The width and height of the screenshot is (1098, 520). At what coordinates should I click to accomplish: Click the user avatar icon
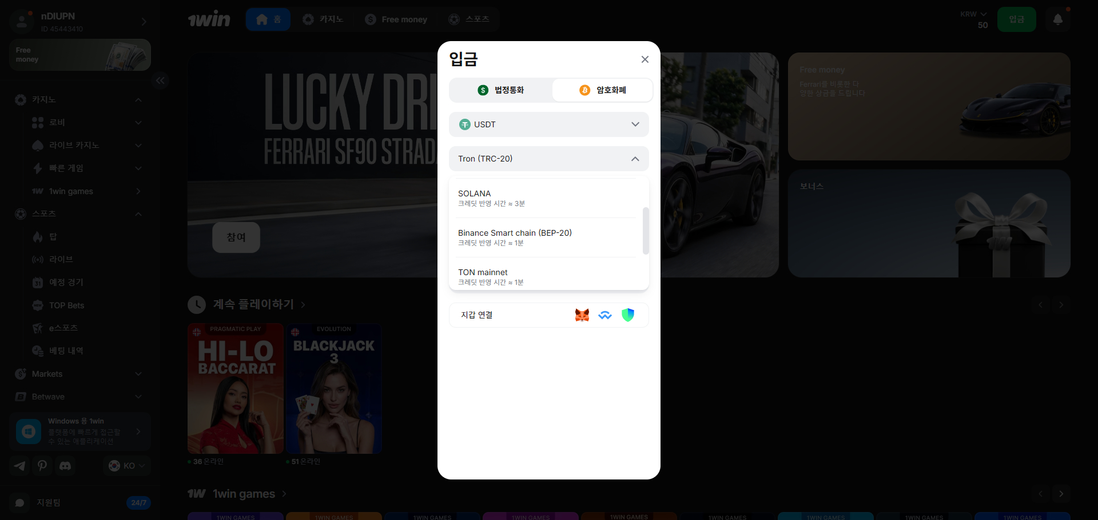pos(22,22)
